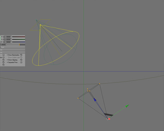Adjust the blue B color slider
Screen dimensions: 164x131
(x=19, y=42)
